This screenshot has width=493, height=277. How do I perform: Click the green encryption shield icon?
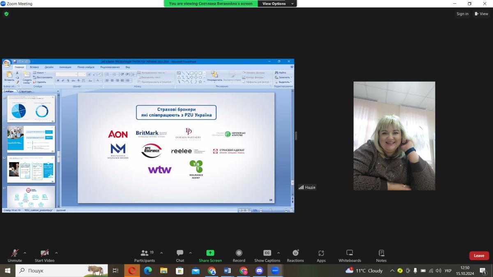pyautogui.click(x=6, y=14)
